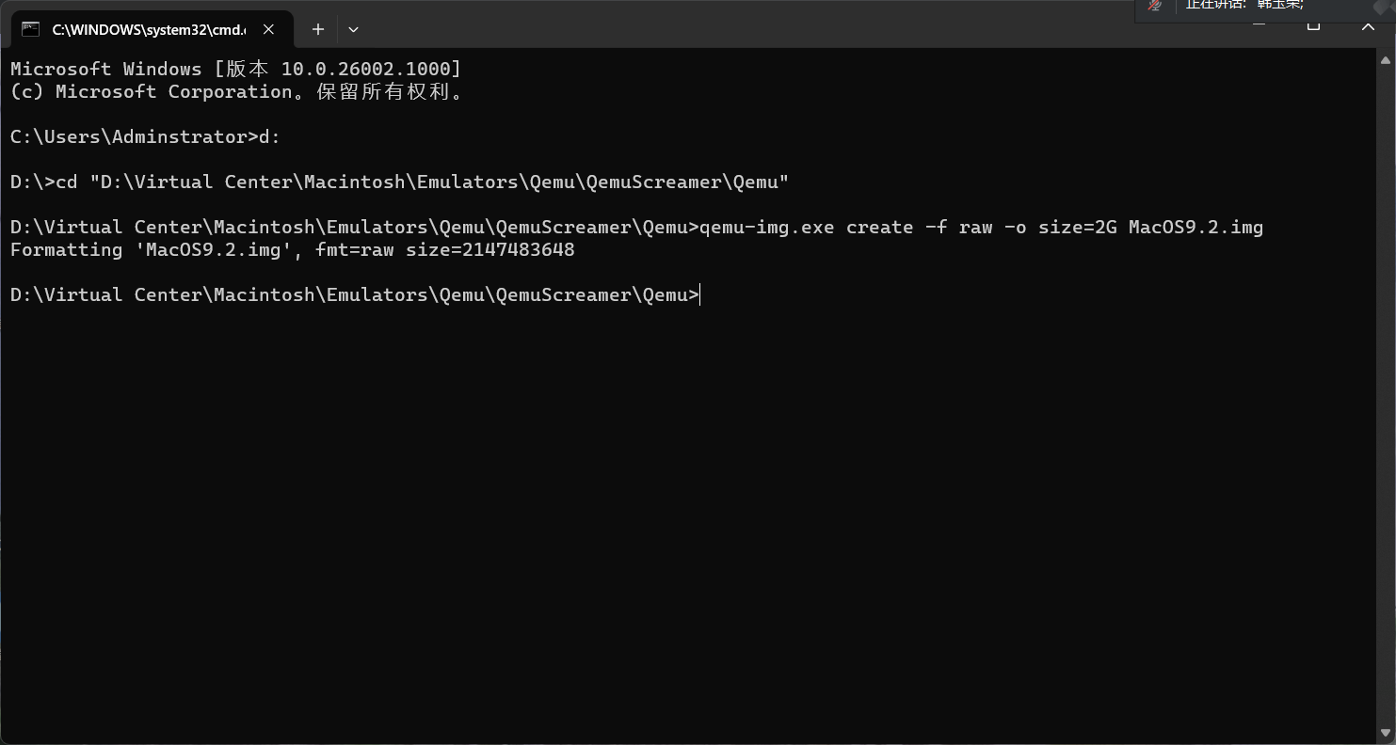
Task: Open the new tab dropdown chevron
Action: pos(353,29)
